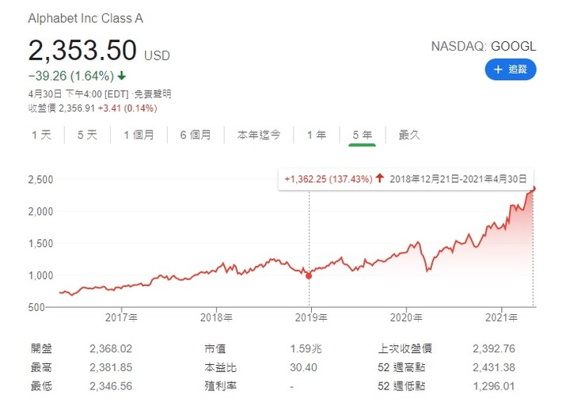570x414 pixels.
Task: Click the 最高 value 2,381.85
Action: pos(111,367)
